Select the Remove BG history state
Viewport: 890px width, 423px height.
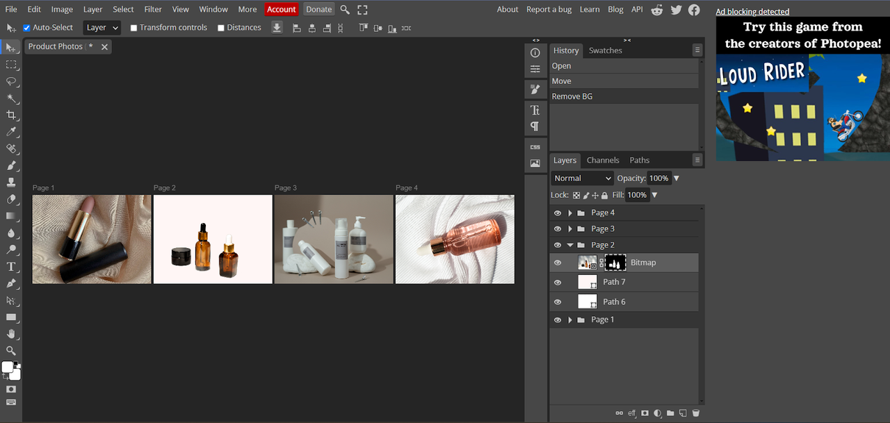click(572, 97)
